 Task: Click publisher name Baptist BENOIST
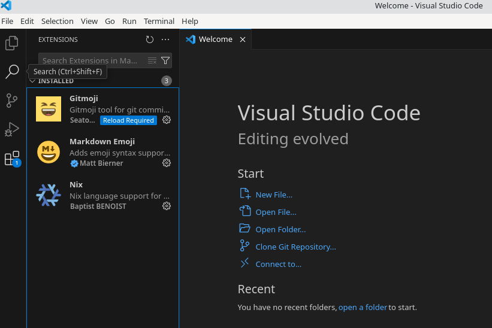(x=98, y=206)
